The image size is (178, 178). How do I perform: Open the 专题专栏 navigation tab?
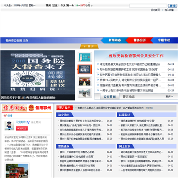[x=164, y=40]
